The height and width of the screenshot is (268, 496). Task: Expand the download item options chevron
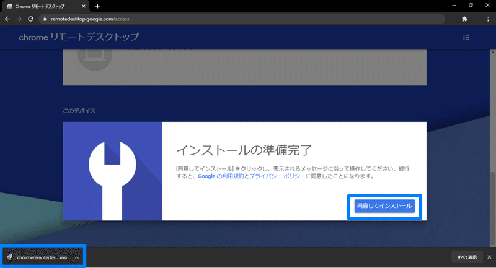click(77, 257)
